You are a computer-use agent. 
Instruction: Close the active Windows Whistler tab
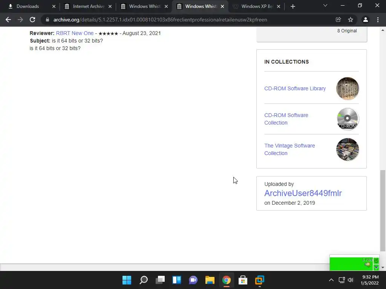[x=222, y=6]
